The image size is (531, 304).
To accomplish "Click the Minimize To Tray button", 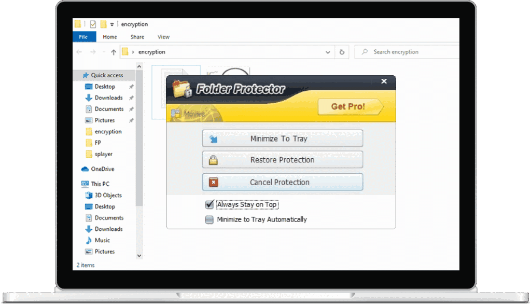I will 283,139.
